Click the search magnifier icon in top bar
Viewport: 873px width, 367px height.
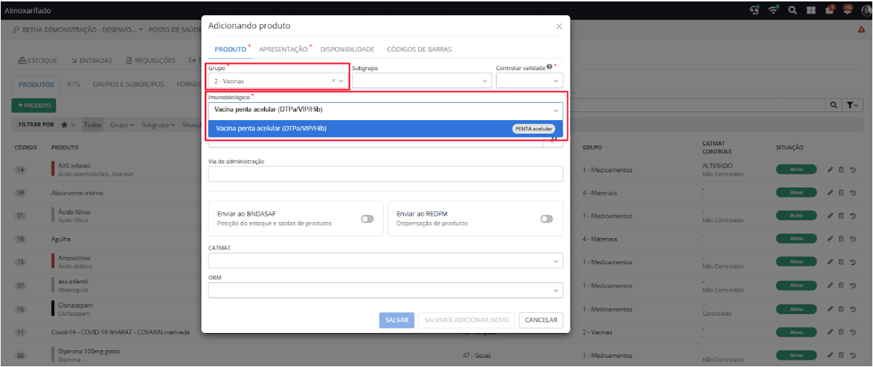(793, 9)
